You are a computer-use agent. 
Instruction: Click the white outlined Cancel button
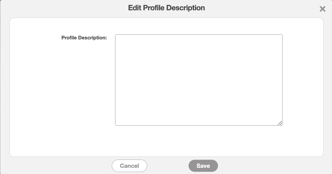pos(129,166)
